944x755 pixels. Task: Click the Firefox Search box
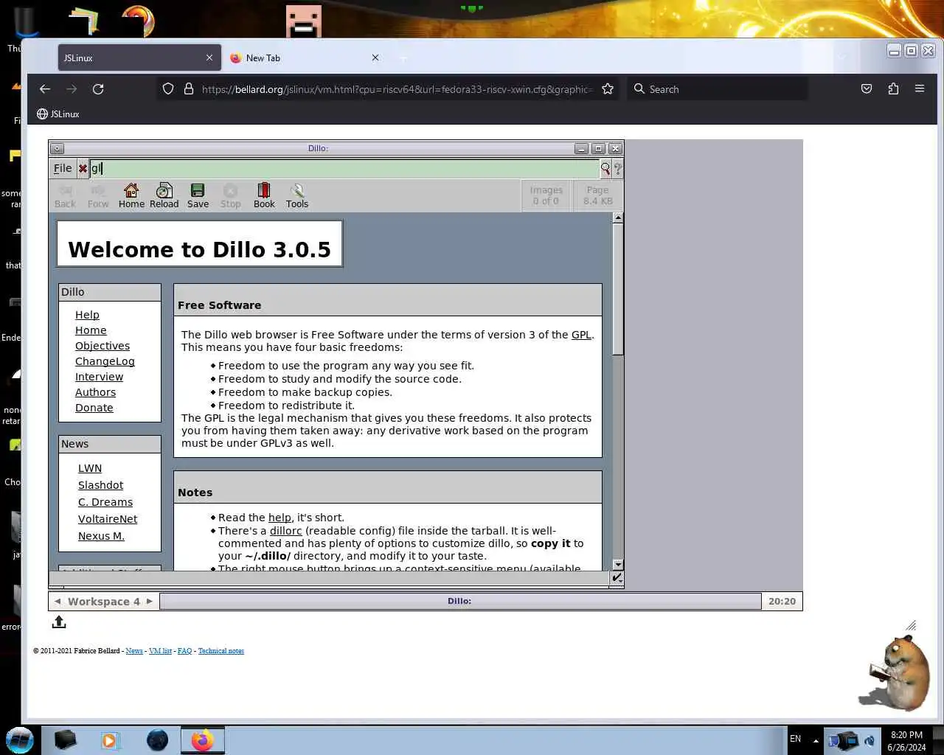718,89
